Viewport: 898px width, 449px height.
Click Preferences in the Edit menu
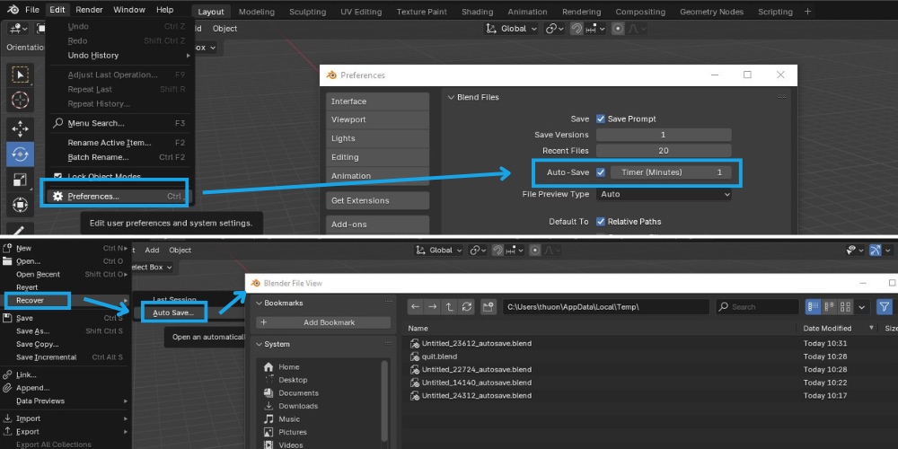pos(93,196)
